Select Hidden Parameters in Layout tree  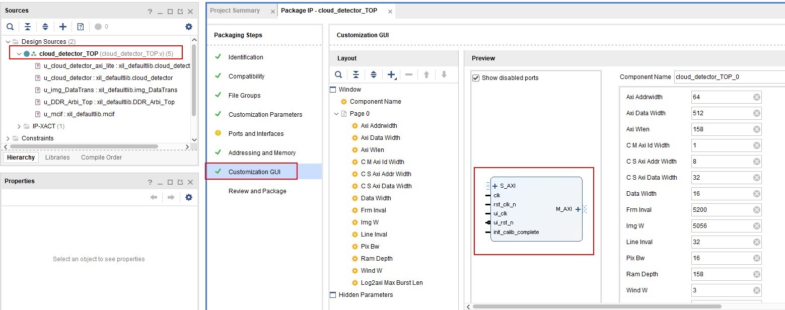(x=361, y=295)
